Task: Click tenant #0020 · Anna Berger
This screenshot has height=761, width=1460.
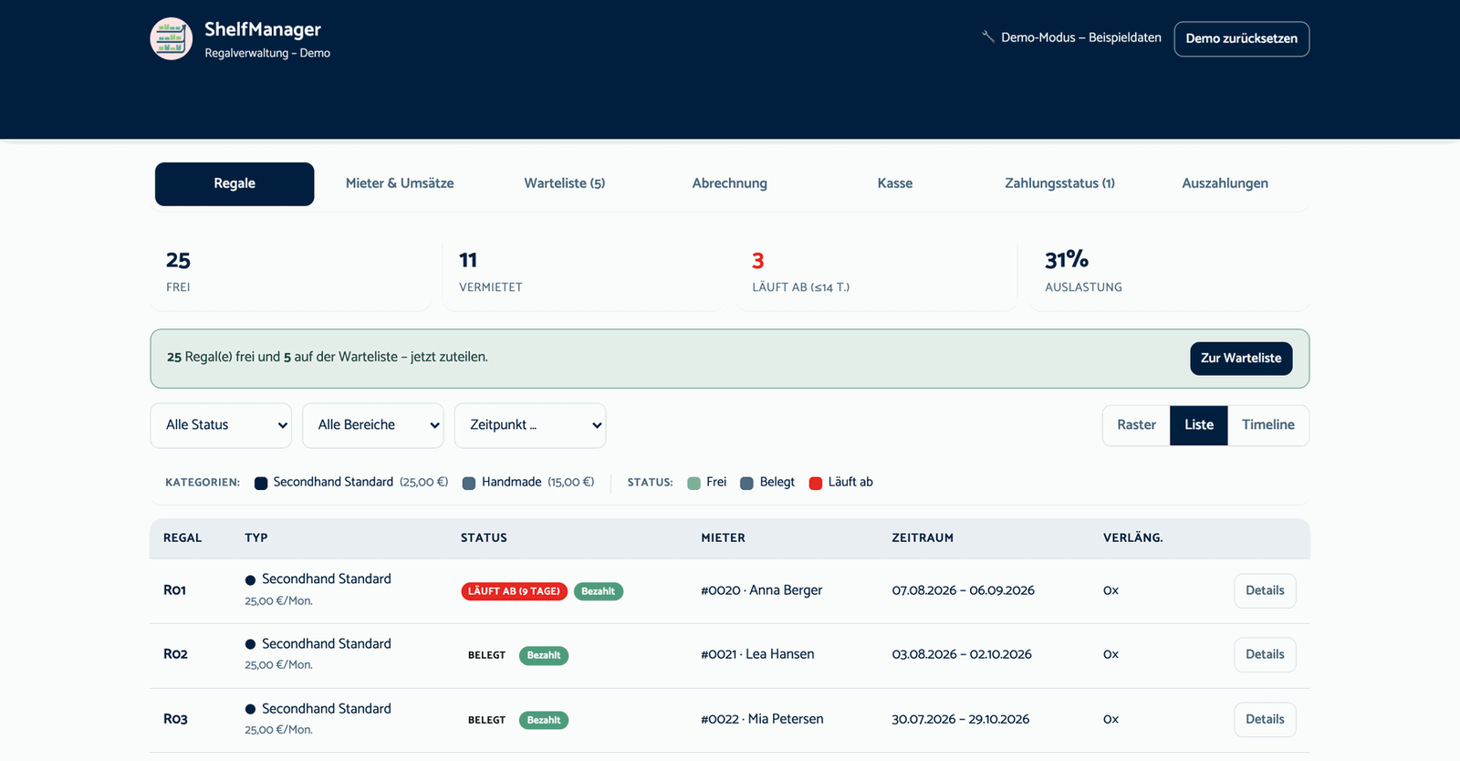Action: (762, 590)
